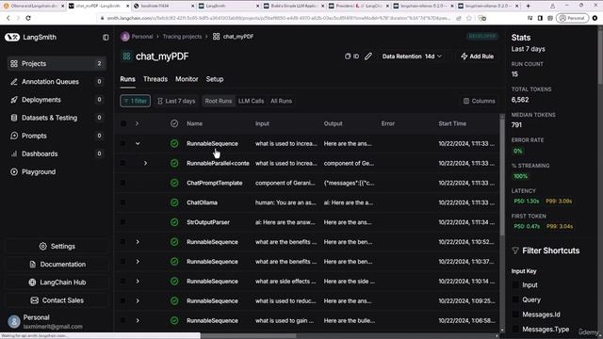Check the Messages.Type filter shortcut
The width and height of the screenshot is (603, 339).
point(515,329)
